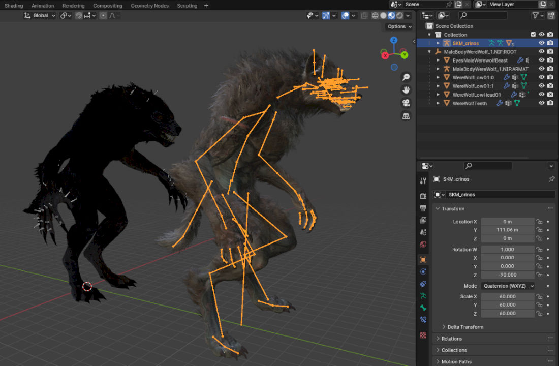Switch perspective/orthographic grid icon

(406, 116)
